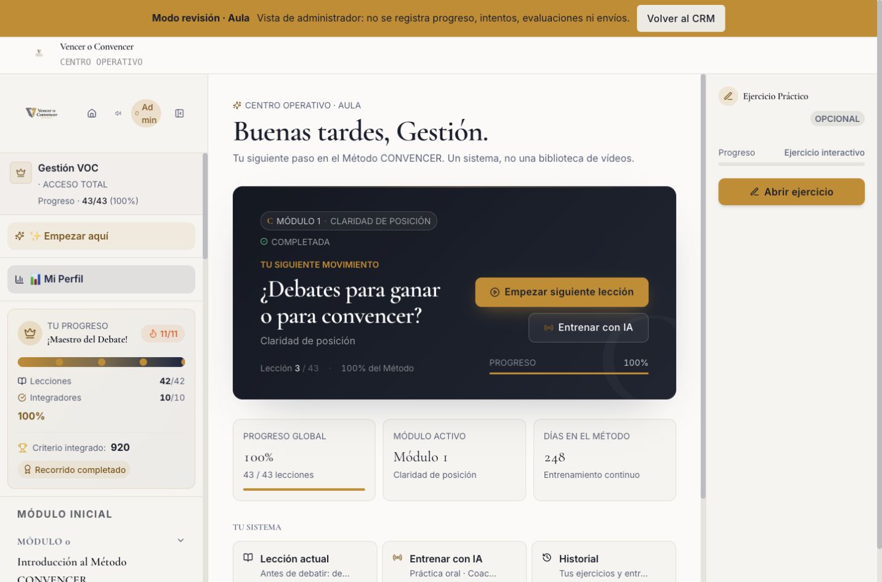Click the Criterio integrado 920 score
The height and width of the screenshot is (582, 882).
click(120, 448)
